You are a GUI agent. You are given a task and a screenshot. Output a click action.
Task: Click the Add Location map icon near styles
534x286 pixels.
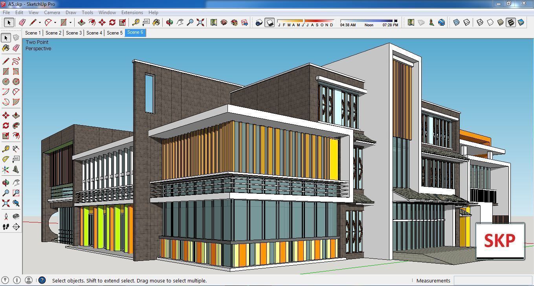411,22
